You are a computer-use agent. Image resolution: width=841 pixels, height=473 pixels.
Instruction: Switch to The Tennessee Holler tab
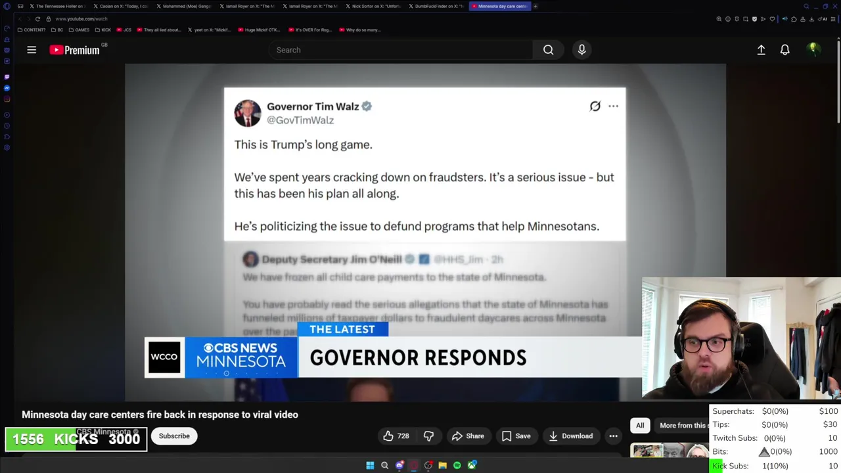[x=57, y=6]
